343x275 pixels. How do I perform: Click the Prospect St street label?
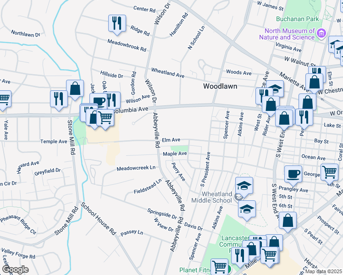pos(328,225)
